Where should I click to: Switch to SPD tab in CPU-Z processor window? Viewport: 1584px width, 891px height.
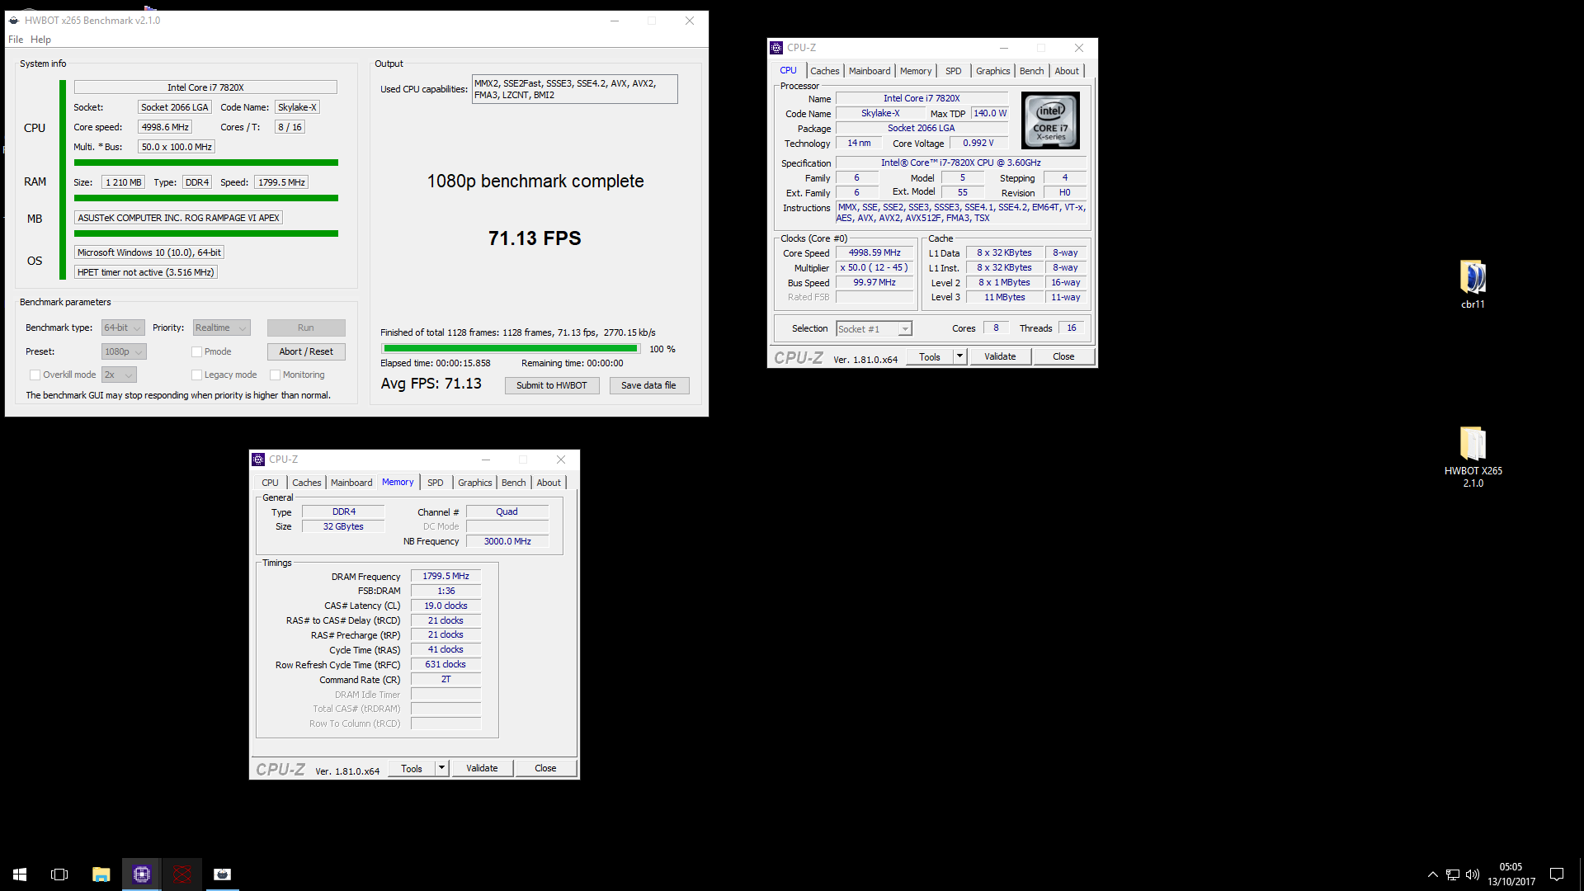point(953,71)
